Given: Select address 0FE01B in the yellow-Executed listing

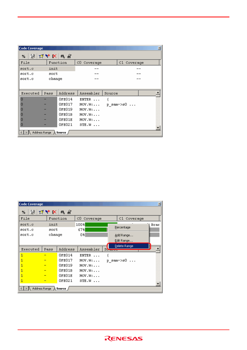Looking at the screenshot, I should click(x=66, y=271).
